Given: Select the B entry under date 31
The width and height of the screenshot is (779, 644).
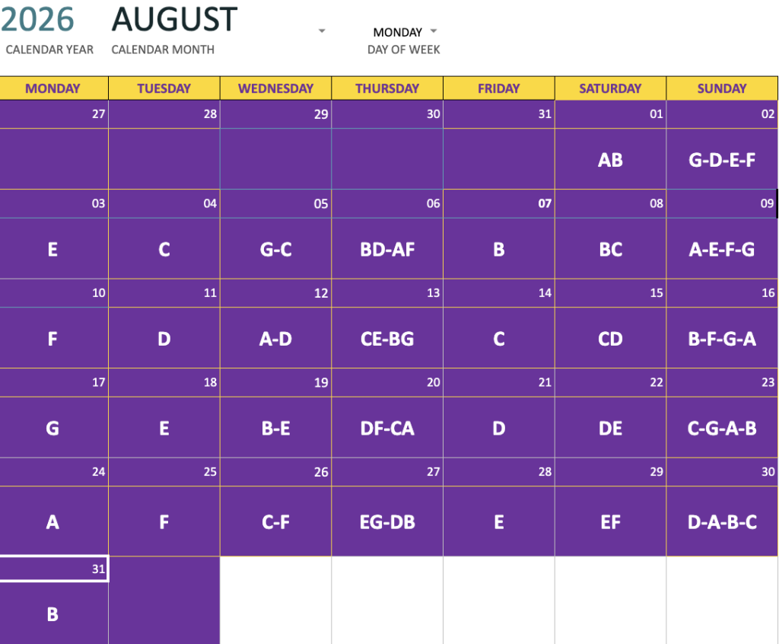Looking at the screenshot, I should click(x=54, y=614).
